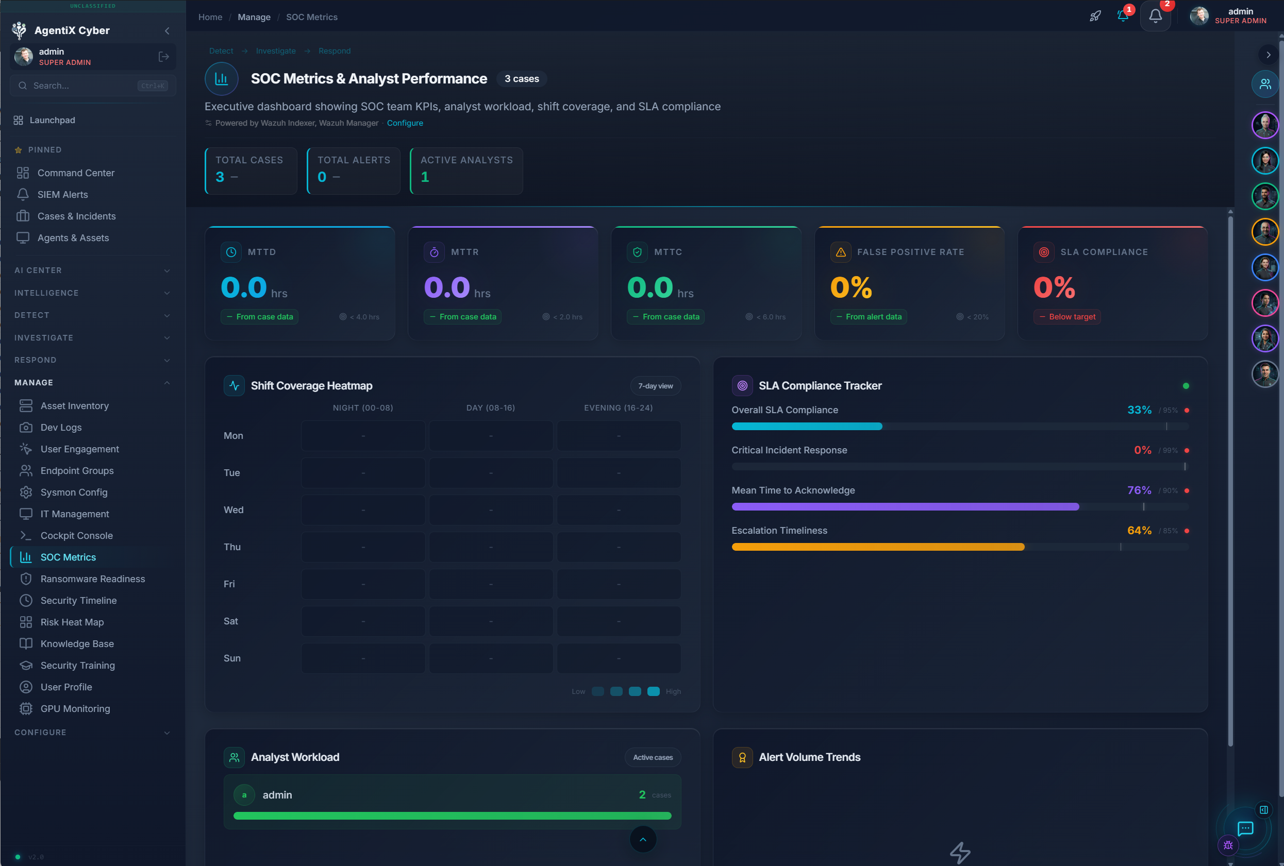The image size is (1284, 866).
Task: Open the Manage breadcrumb link
Action: coord(254,17)
